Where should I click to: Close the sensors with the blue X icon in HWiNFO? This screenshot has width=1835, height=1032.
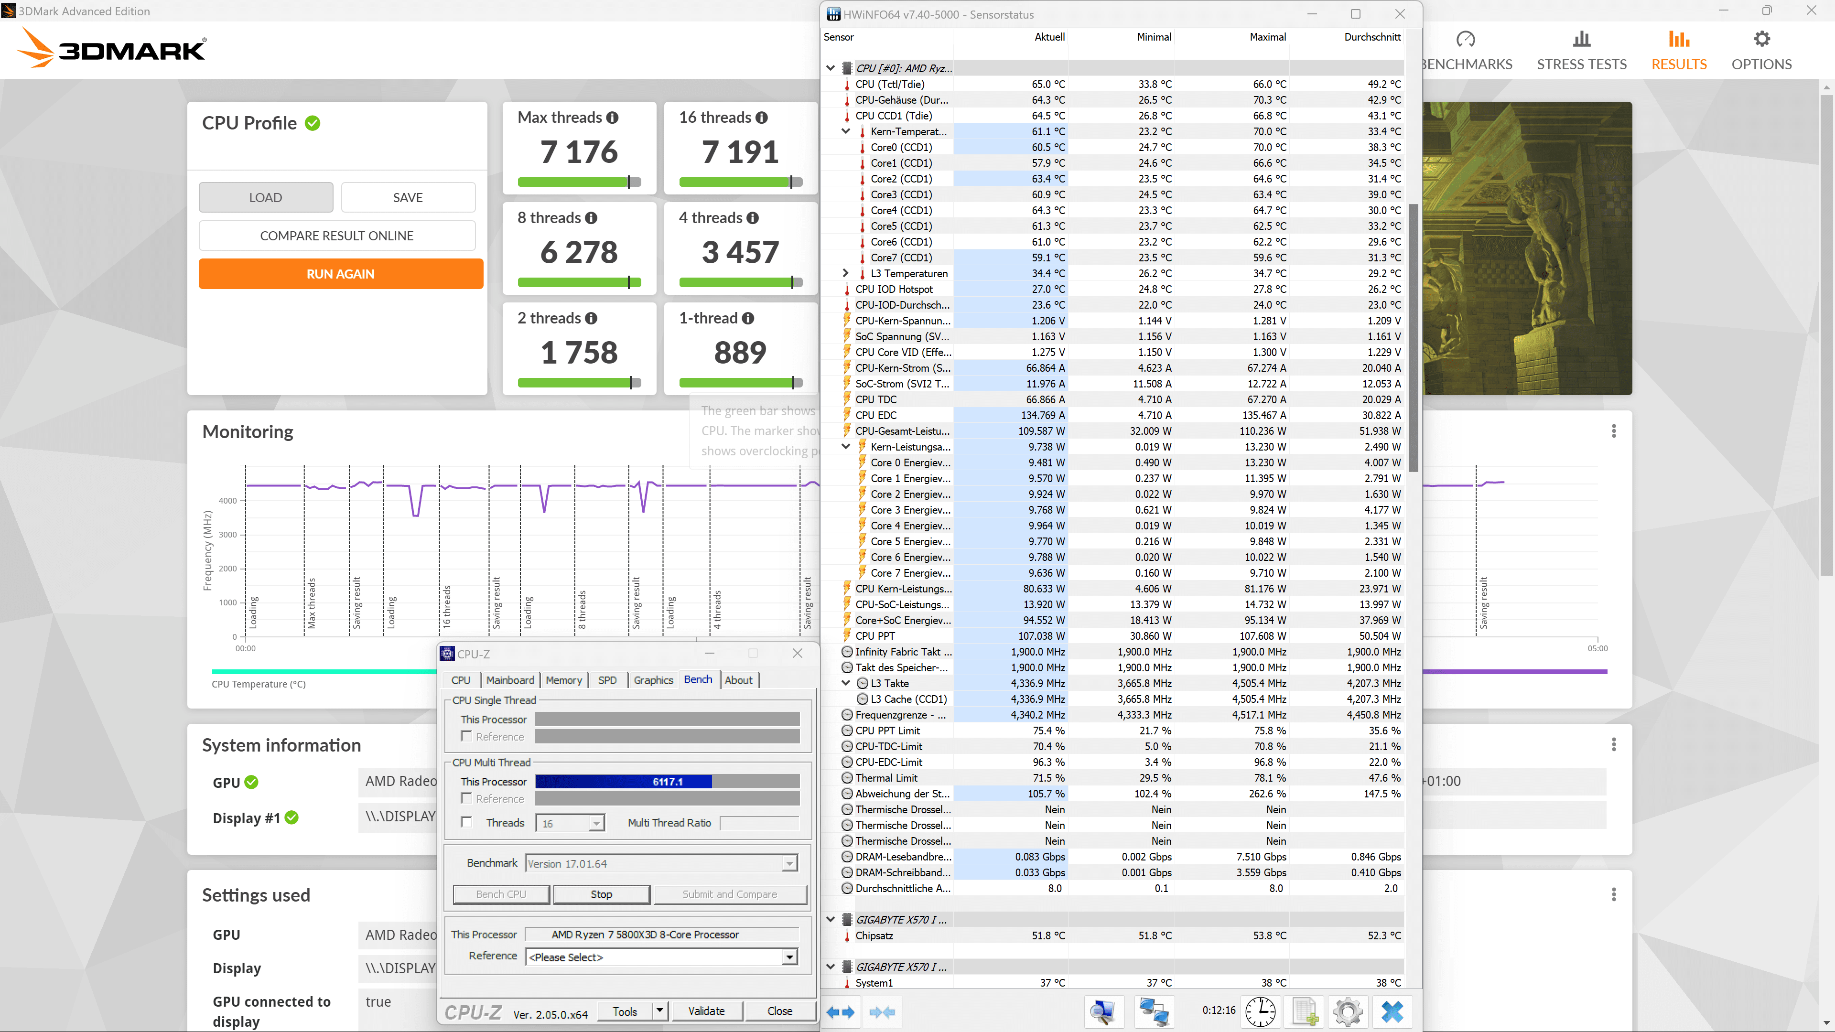1392,1012
